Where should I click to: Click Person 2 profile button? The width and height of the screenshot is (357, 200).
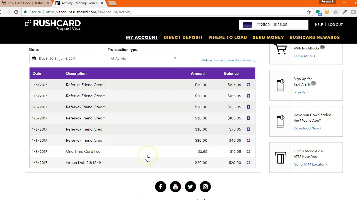[327, 2]
